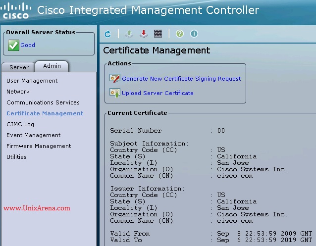Open Utilities in sidebar

(x=16, y=157)
